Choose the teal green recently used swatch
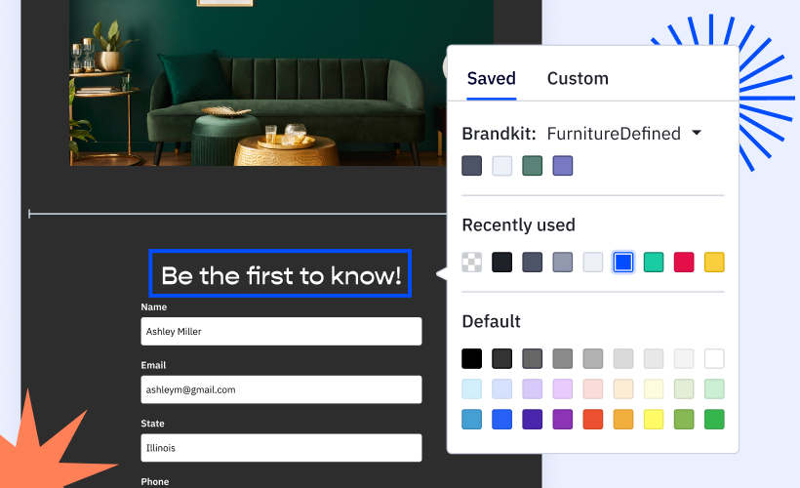 point(654,262)
